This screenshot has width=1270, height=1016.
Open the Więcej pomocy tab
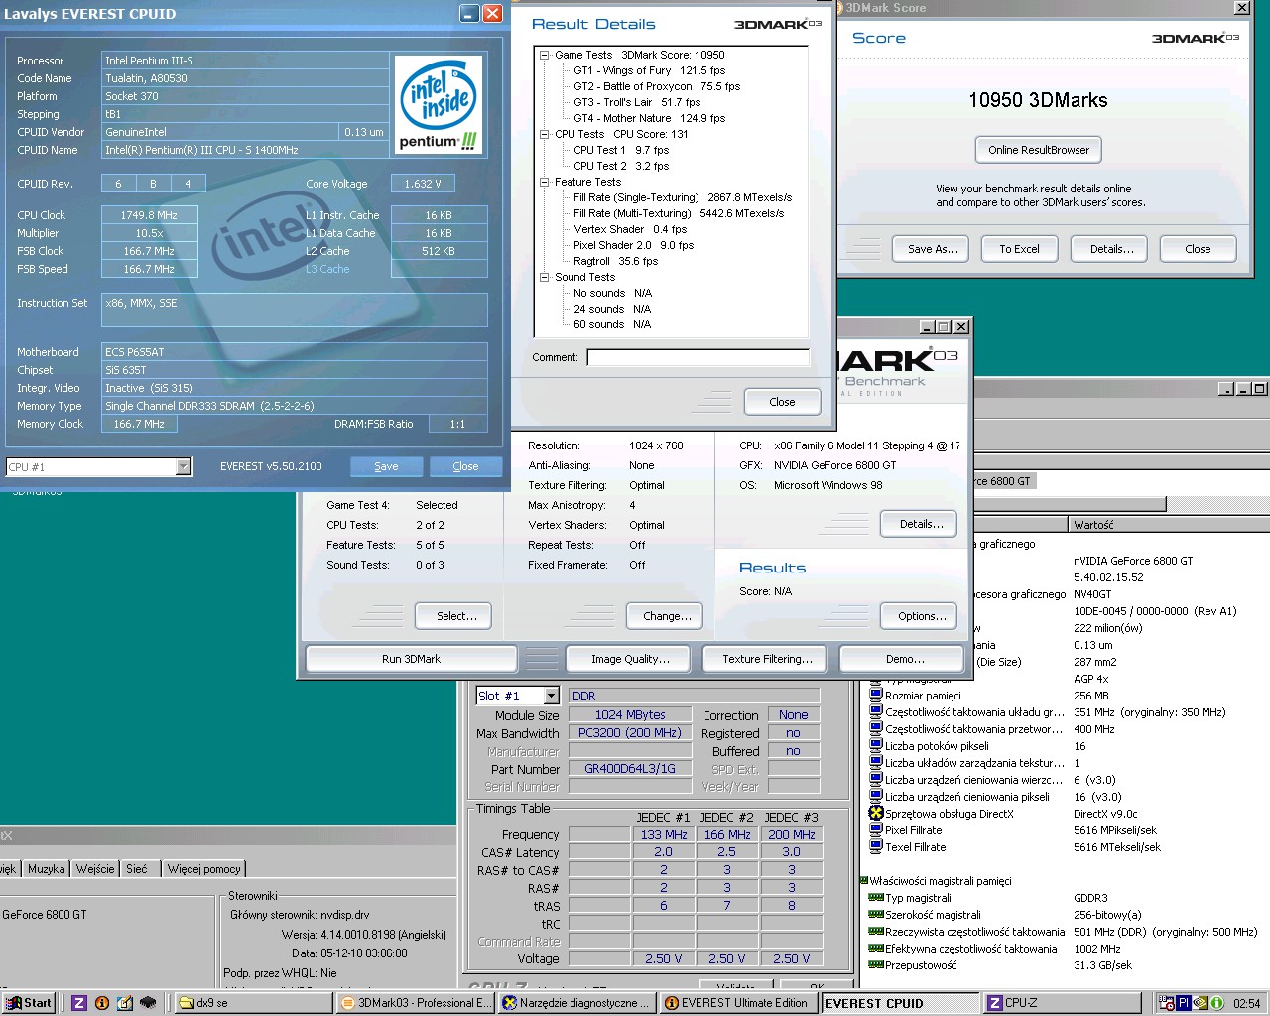(203, 869)
